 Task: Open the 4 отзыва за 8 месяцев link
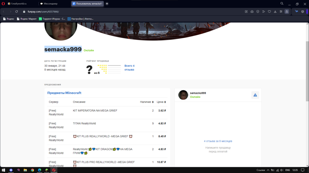point(218,141)
